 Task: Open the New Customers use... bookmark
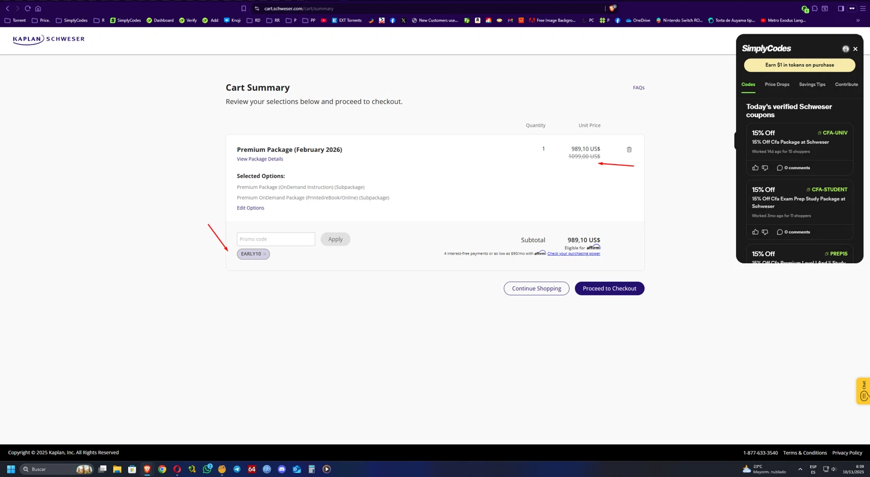[x=434, y=20]
